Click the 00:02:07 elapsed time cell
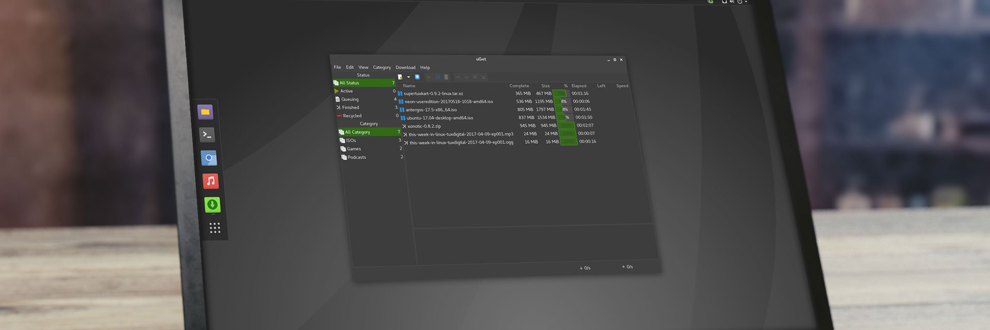 tap(585, 125)
